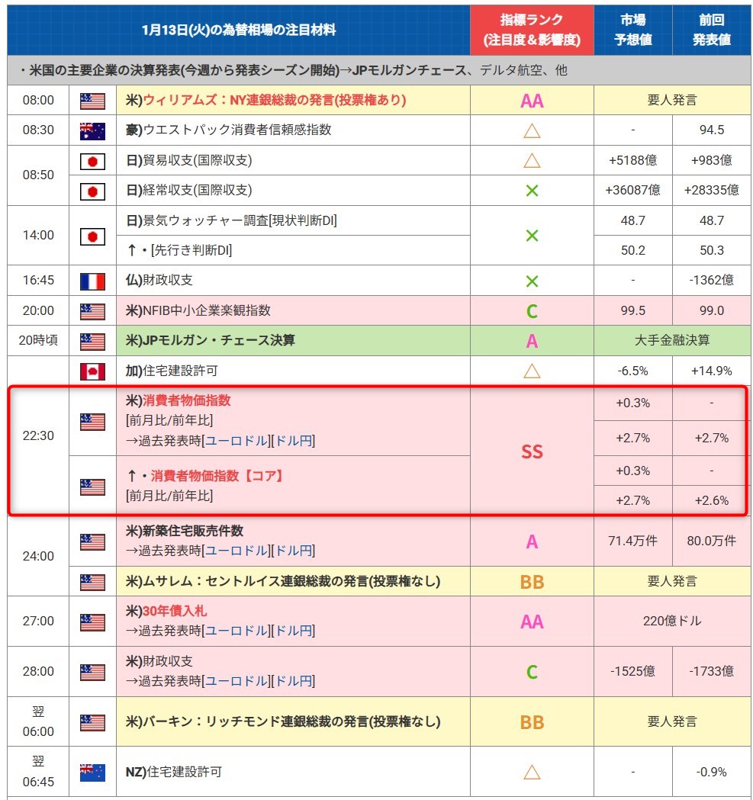The height and width of the screenshot is (800, 753).
Task: Click the 市場予想値 column header
Action: [x=633, y=31]
